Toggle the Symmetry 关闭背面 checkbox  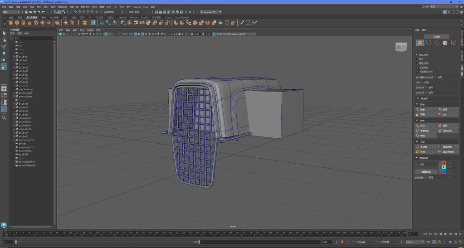point(417,68)
